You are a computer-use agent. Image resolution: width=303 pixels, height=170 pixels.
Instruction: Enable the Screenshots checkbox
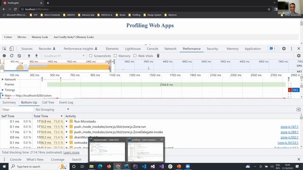coord(90,56)
